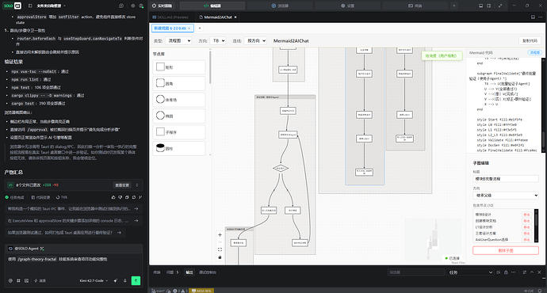Click the subgraph title input field

coord(506,179)
